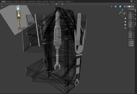Click the Pan view hand icon
This screenshot has height=94, width=137.
coord(125,22)
